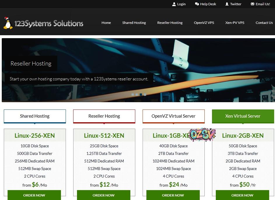Click the $12 /Mo price text
This screenshot has width=275, height=200.
[x=104, y=185]
